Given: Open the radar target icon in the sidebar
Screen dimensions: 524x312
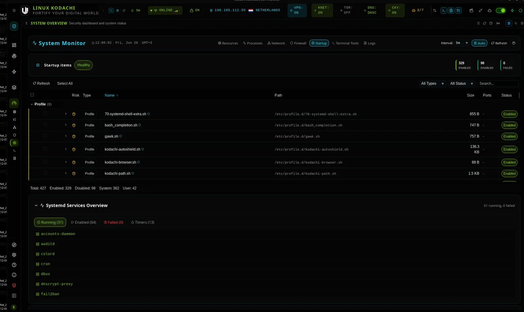Looking at the screenshot, I should point(14,56).
